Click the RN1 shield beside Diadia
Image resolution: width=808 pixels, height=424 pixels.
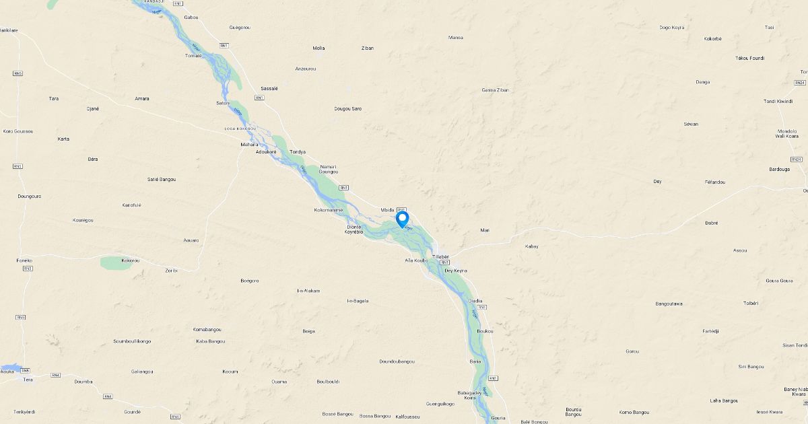click(482, 307)
